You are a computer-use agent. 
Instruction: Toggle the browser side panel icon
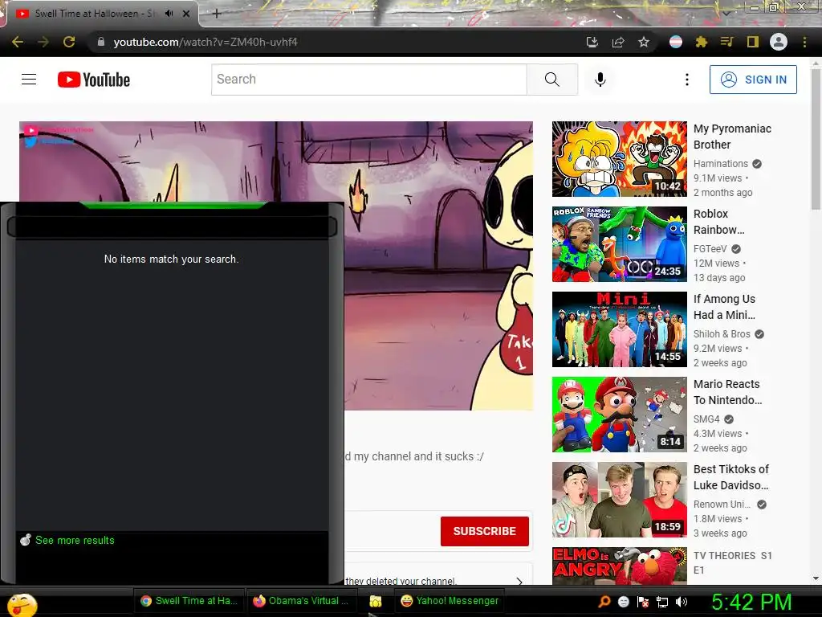pyautogui.click(x=753, y=42)
